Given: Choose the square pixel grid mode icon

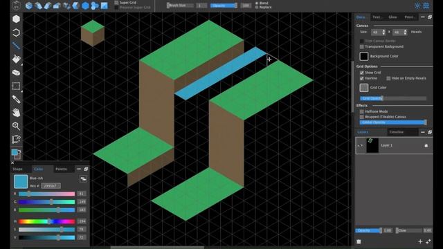Looking at the screenshot, I should 105,6.
